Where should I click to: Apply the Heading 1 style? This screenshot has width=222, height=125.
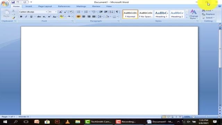(x=161, y=14)
